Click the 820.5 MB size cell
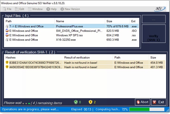Screen dimensions: 170x114 pos(113,31)
